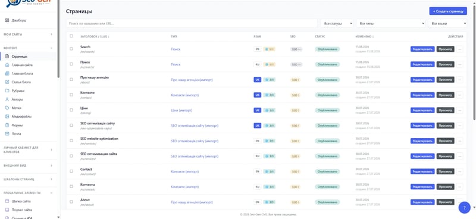Click the SEO website optimization page title

(99, 139)
